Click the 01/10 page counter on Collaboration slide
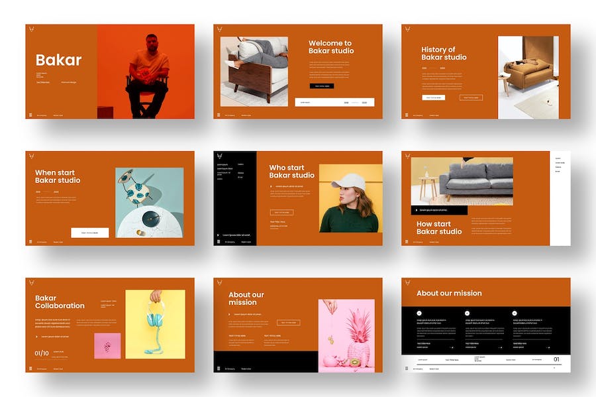Viewport: 596px width, 397px height. 42,353
